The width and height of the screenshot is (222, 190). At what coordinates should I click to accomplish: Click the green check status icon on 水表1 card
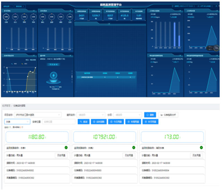pyautogui.click(x=66, y=148)
